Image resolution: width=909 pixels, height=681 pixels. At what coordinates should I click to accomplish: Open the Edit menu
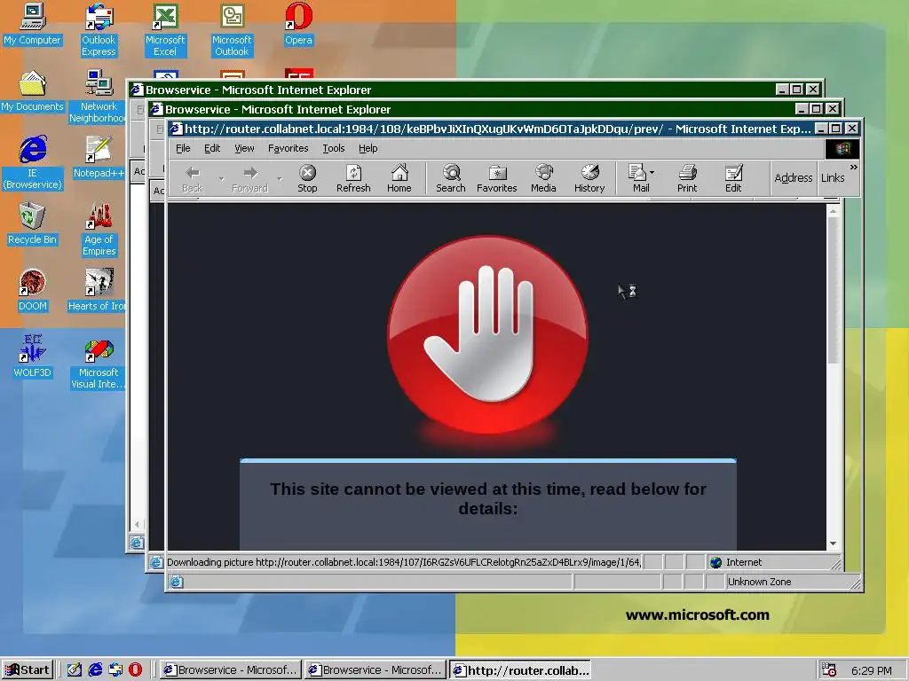coord(212,148)
